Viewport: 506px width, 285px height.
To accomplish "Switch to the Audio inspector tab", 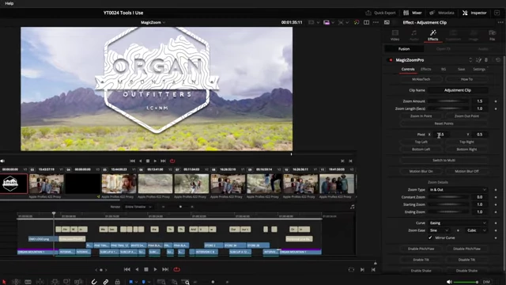I will [414, 35].
